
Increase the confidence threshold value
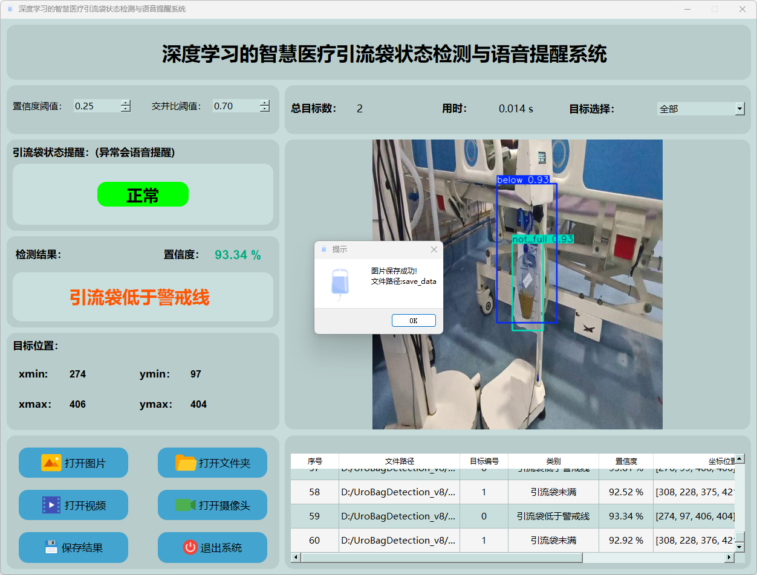coord(125,103)
